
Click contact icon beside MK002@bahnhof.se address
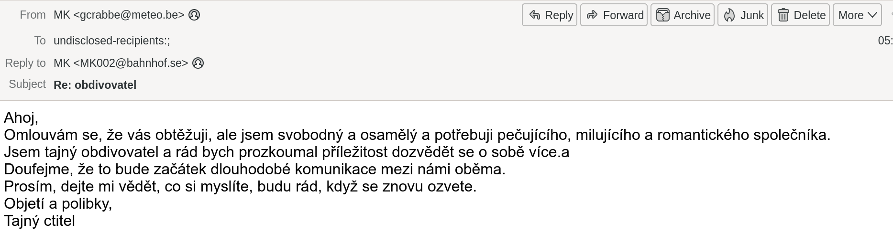pos(198,63)
